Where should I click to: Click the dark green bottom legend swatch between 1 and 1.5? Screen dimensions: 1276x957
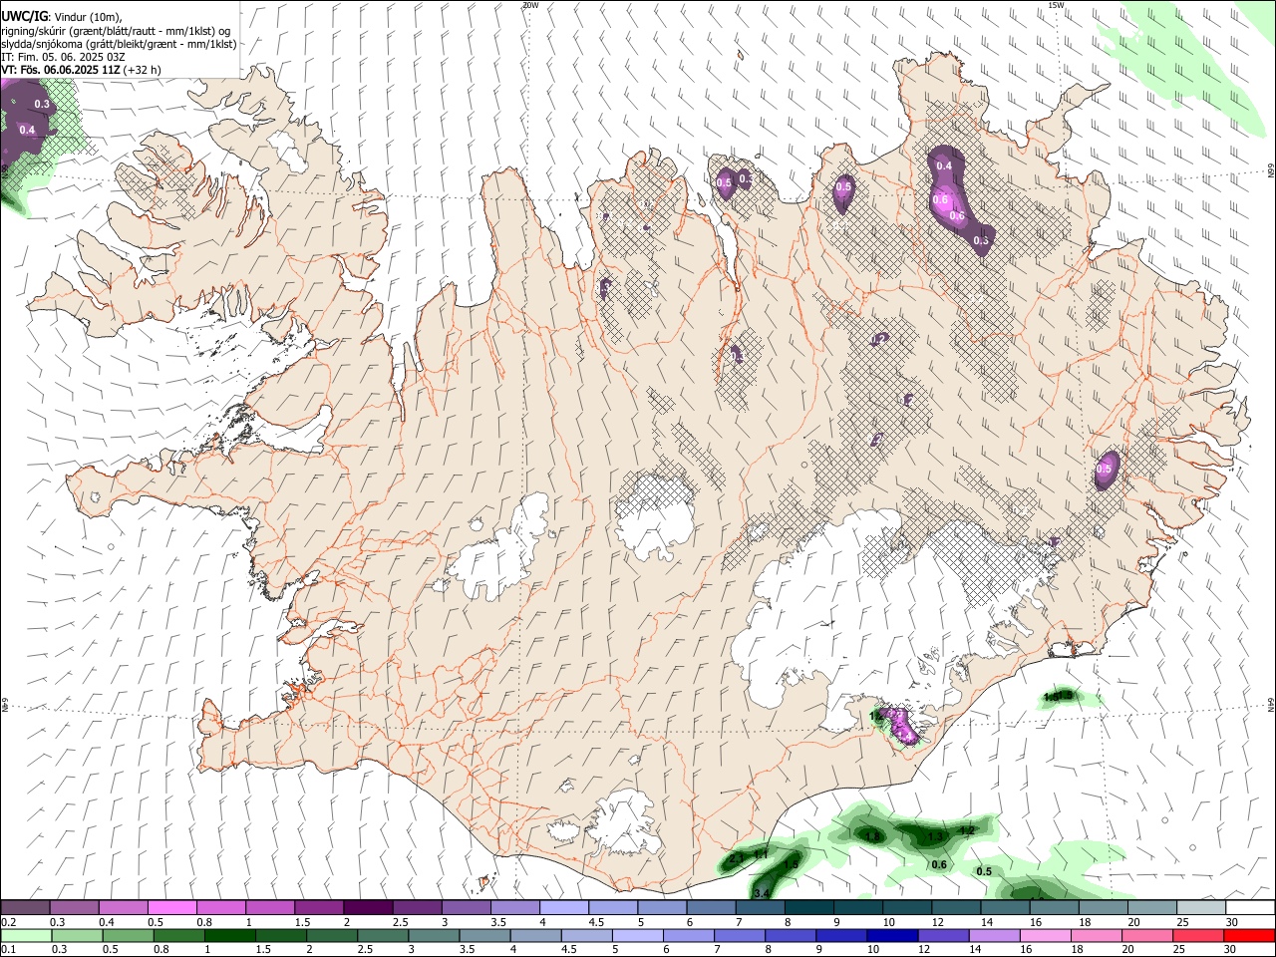(230, 936)
